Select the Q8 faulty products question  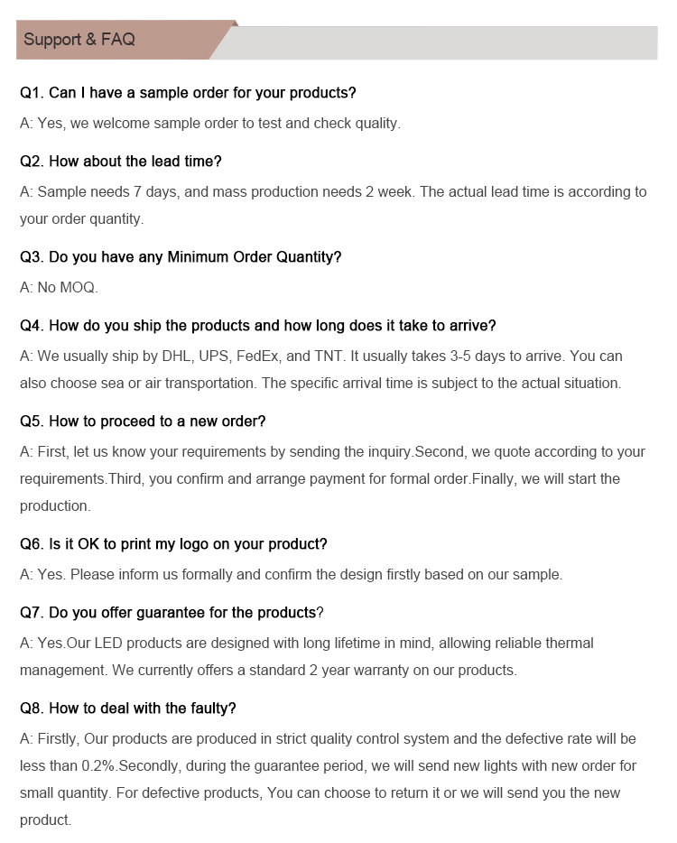point(128,709)
